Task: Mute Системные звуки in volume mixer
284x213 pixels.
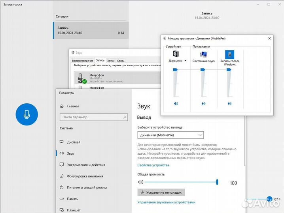Action: pos(203,103)
